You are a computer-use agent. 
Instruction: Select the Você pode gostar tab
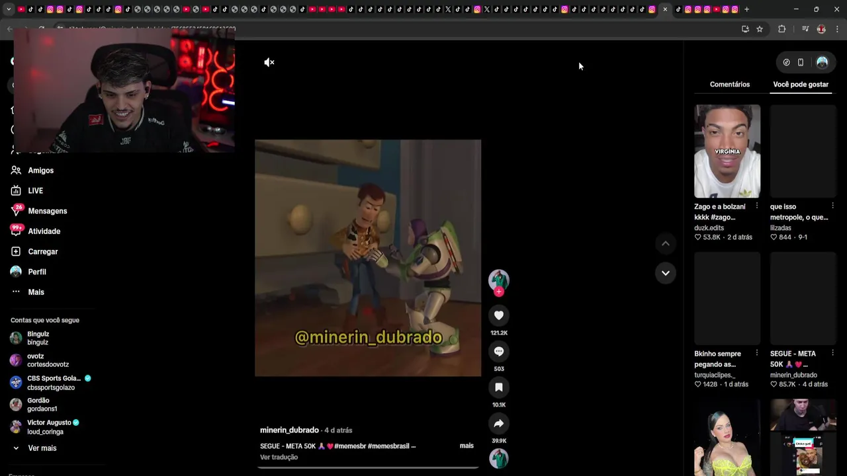tap(801, 85)
